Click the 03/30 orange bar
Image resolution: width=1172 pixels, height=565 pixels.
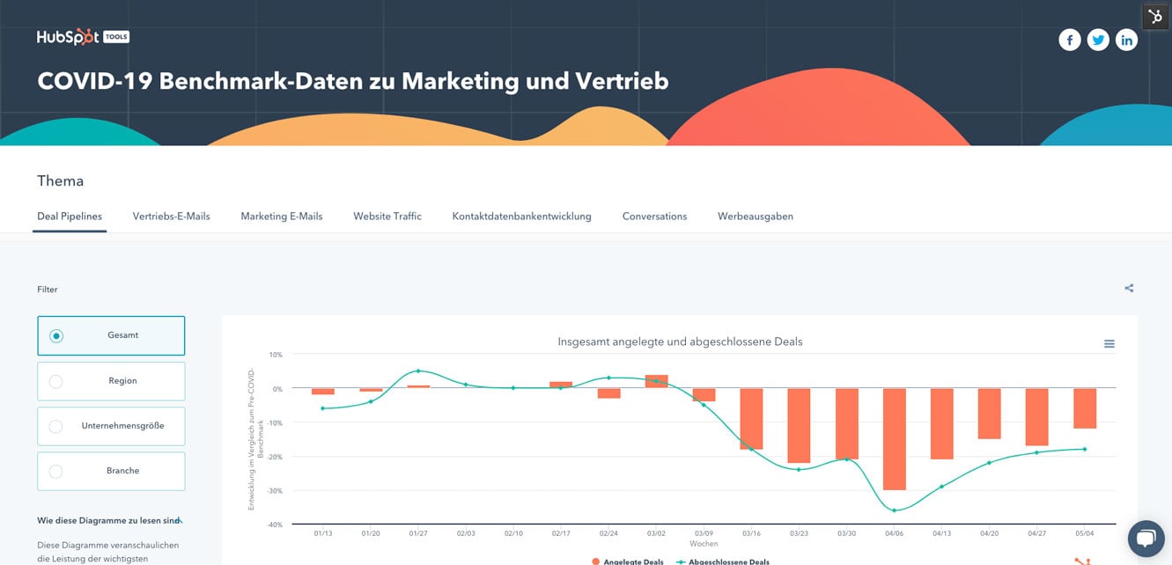[847, 423]
